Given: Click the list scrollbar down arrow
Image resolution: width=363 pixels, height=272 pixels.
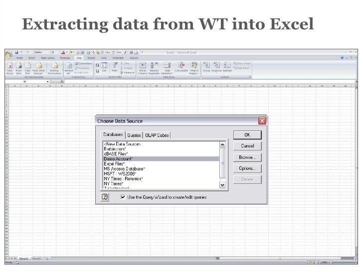Looking at the screenshot, I should point(222,185).
